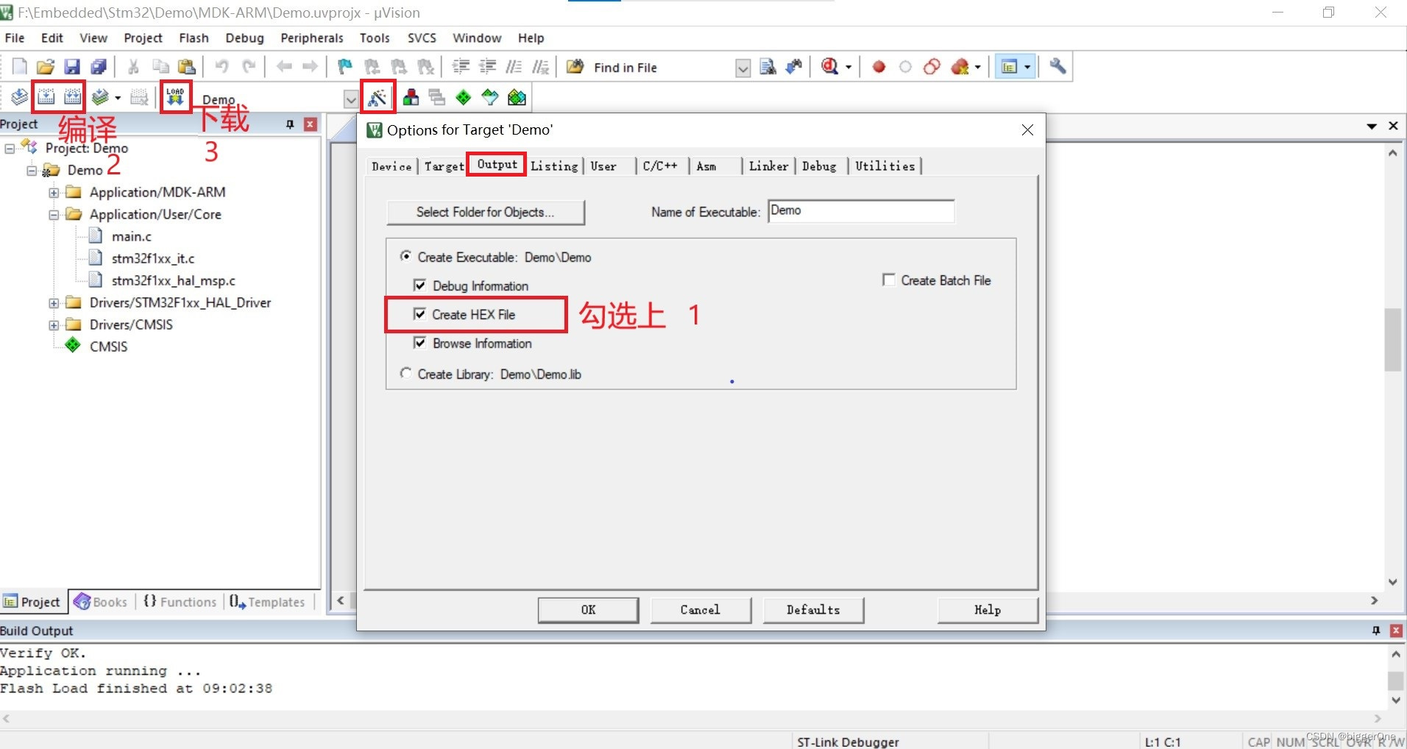Switch to the Functions panel tab
Viewport: 1407px width, 749px height.
pyautogui.click(x=180, y=602)
